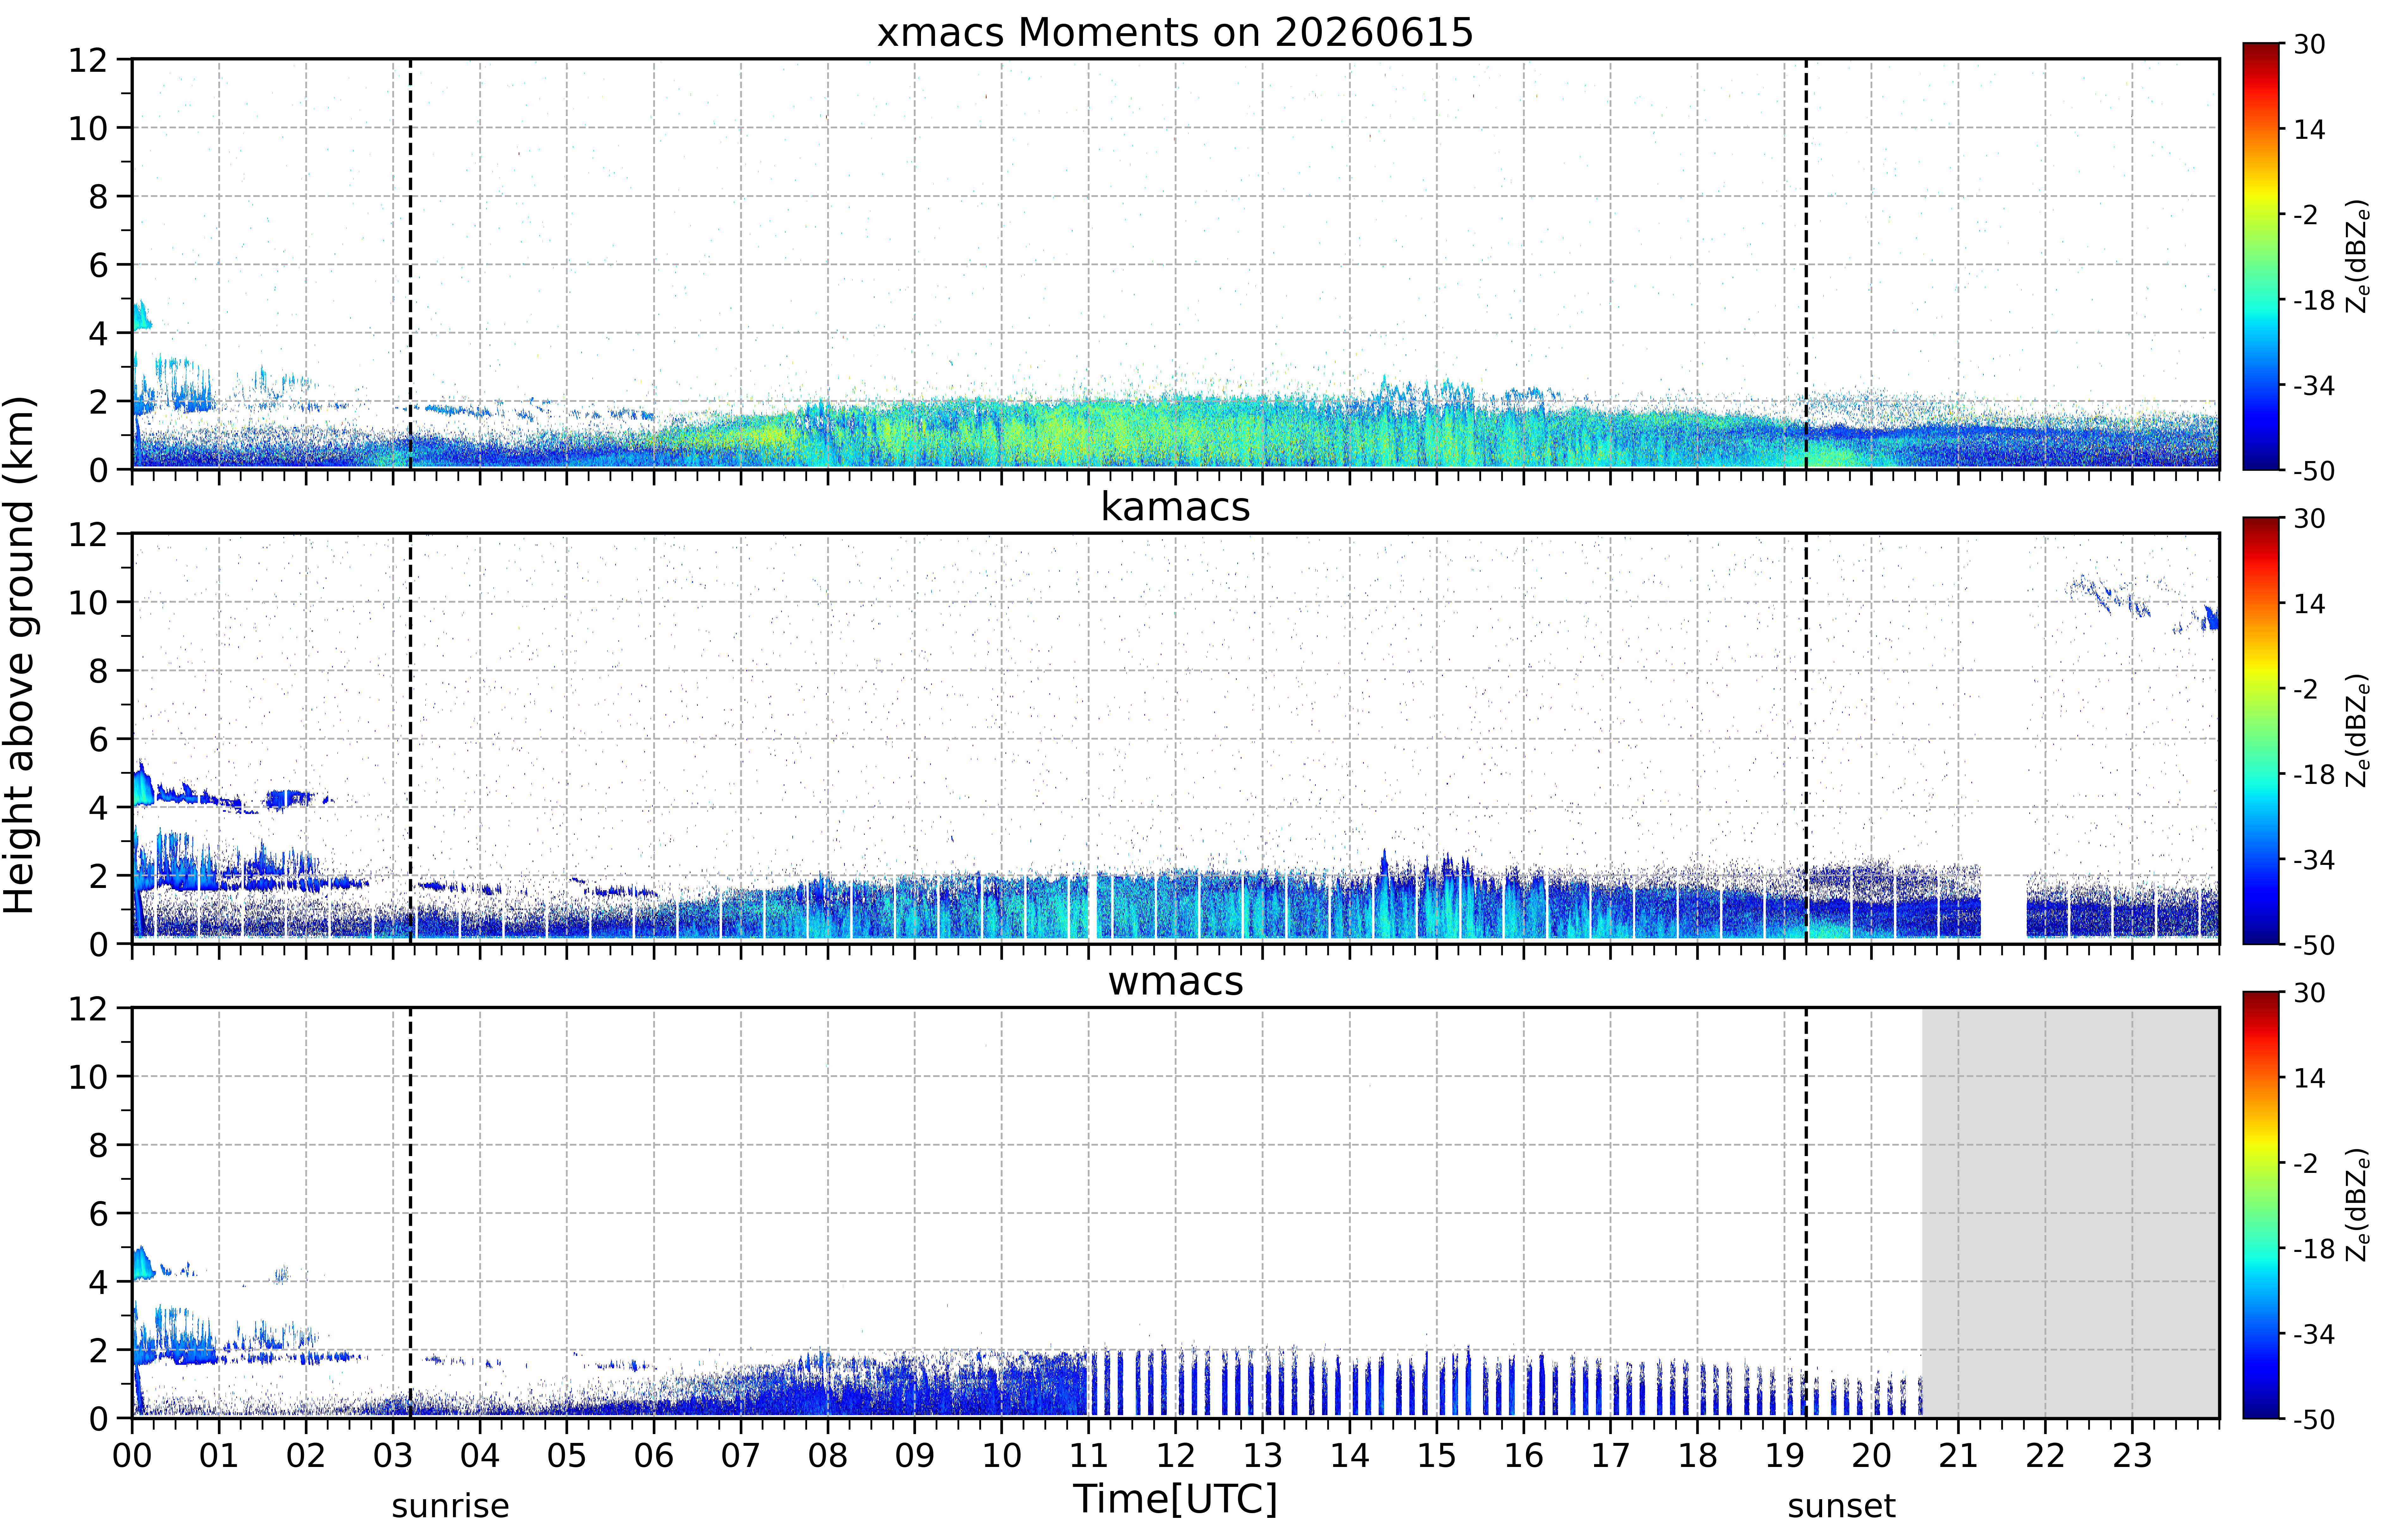2387x1540 pixels.
Task: Click the sunrise dashed line in the xmacs panel
Action: point(410,264)
